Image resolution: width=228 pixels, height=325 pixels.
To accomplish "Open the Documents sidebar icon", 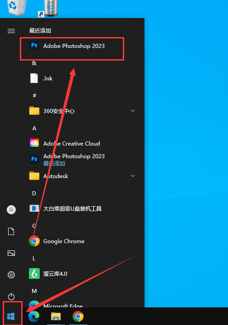I will (11, 231).
